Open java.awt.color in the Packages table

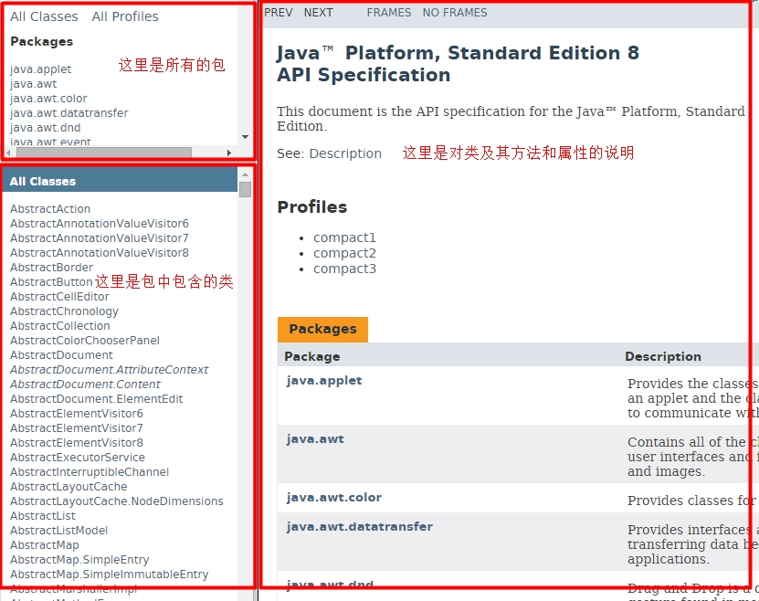[x=334, y=498]
